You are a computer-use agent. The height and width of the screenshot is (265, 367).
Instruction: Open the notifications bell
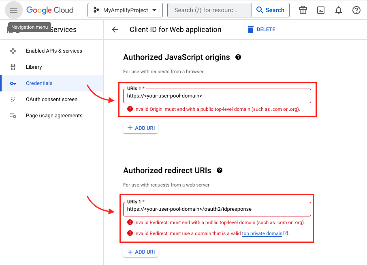[339, 10]
